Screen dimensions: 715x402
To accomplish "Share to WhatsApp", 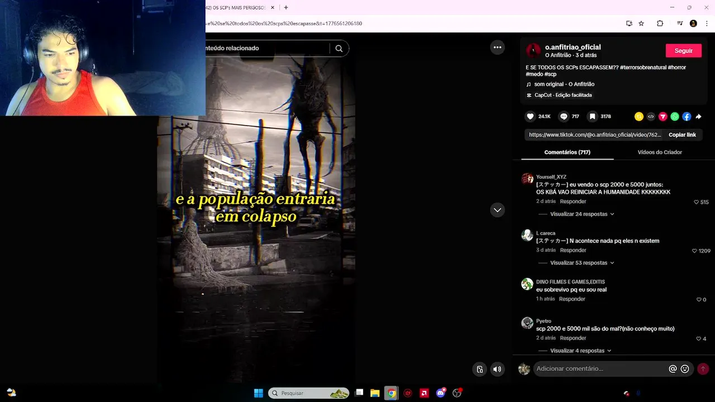I will coord(675,117).
